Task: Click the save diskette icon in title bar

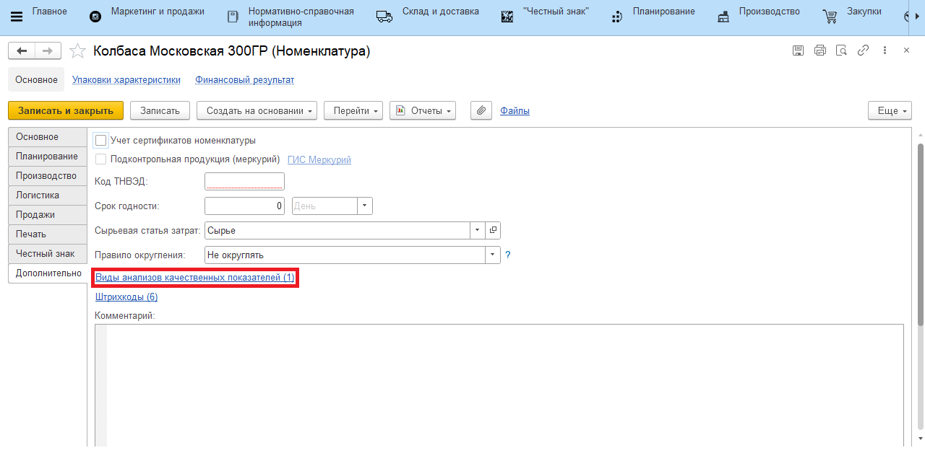Action: coord(799,50)
